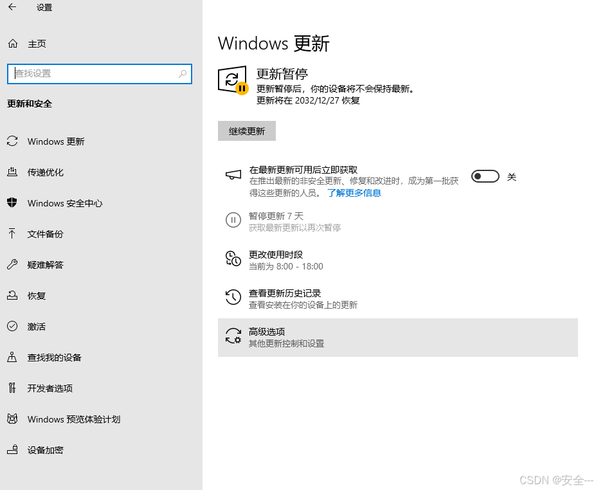
Task: Click the 获取最新更新以再次暂停 text
Action: click(x=294, y=228)
